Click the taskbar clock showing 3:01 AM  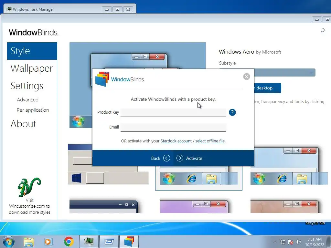(314, 242)
